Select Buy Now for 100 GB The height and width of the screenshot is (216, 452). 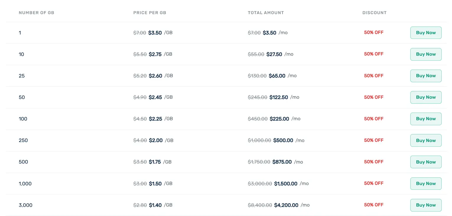coord(426,119)
